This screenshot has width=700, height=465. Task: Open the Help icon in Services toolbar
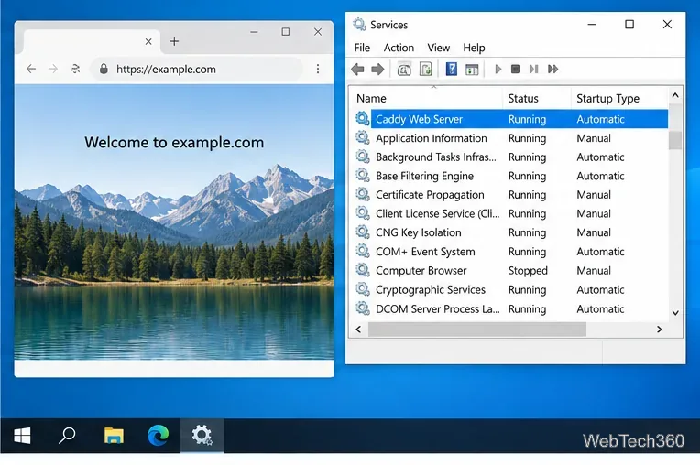[452, 69]
